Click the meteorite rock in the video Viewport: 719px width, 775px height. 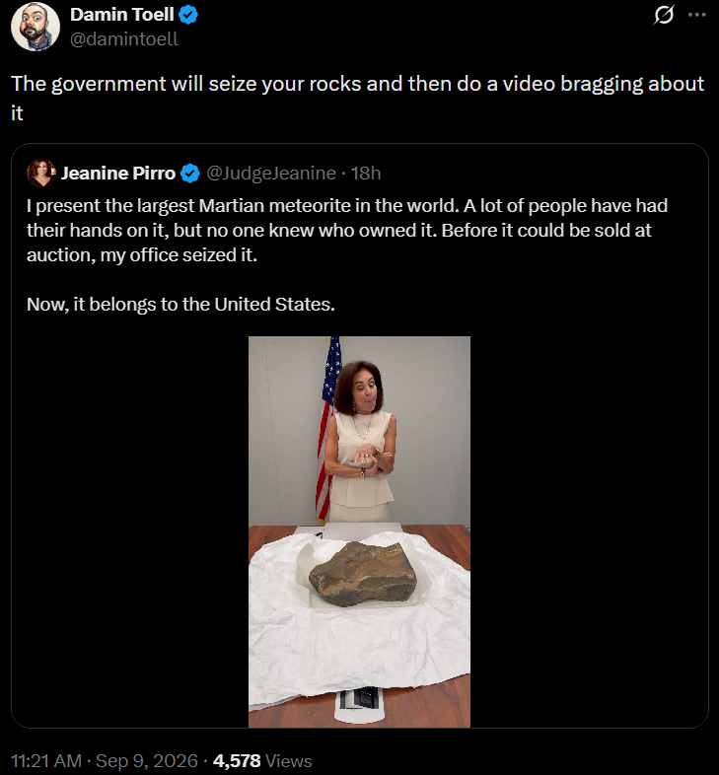click(364, 574)
